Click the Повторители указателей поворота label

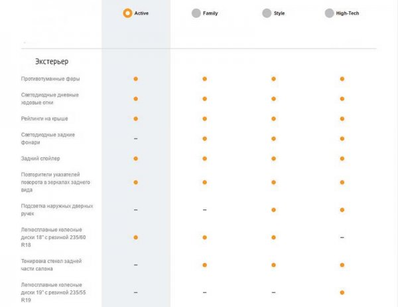coord(55,182)
